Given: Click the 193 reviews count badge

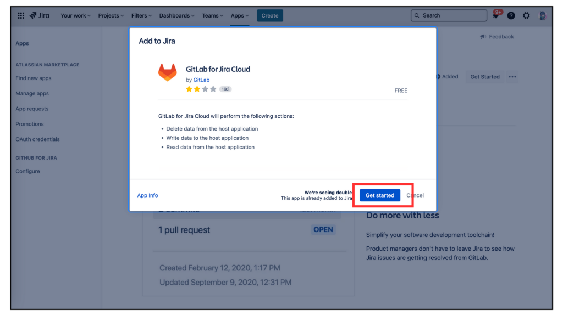Looking at the screenshot, I should click(225, 89).
